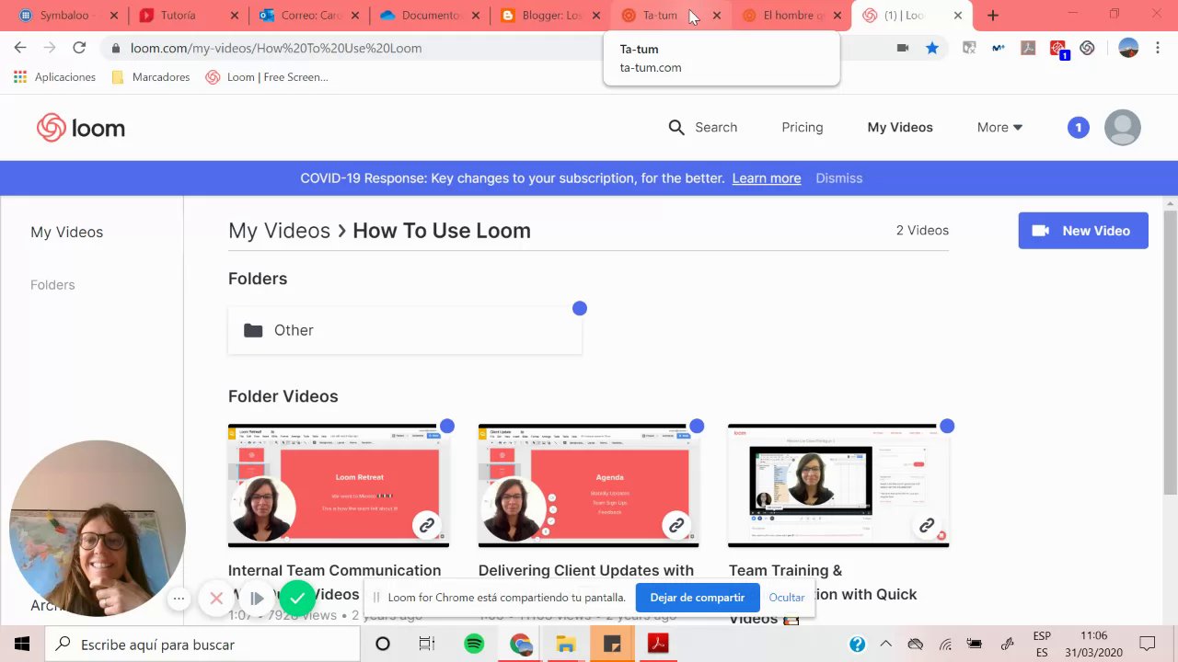
Task: Open recording options three-dots menu
Action: 179,599
